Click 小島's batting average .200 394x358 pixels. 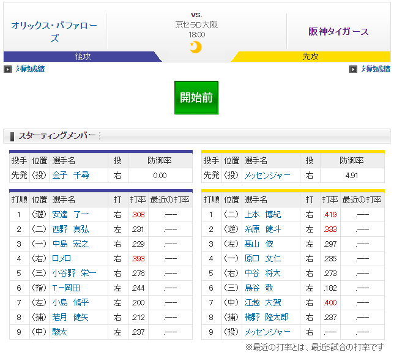[x=138, y=302]
